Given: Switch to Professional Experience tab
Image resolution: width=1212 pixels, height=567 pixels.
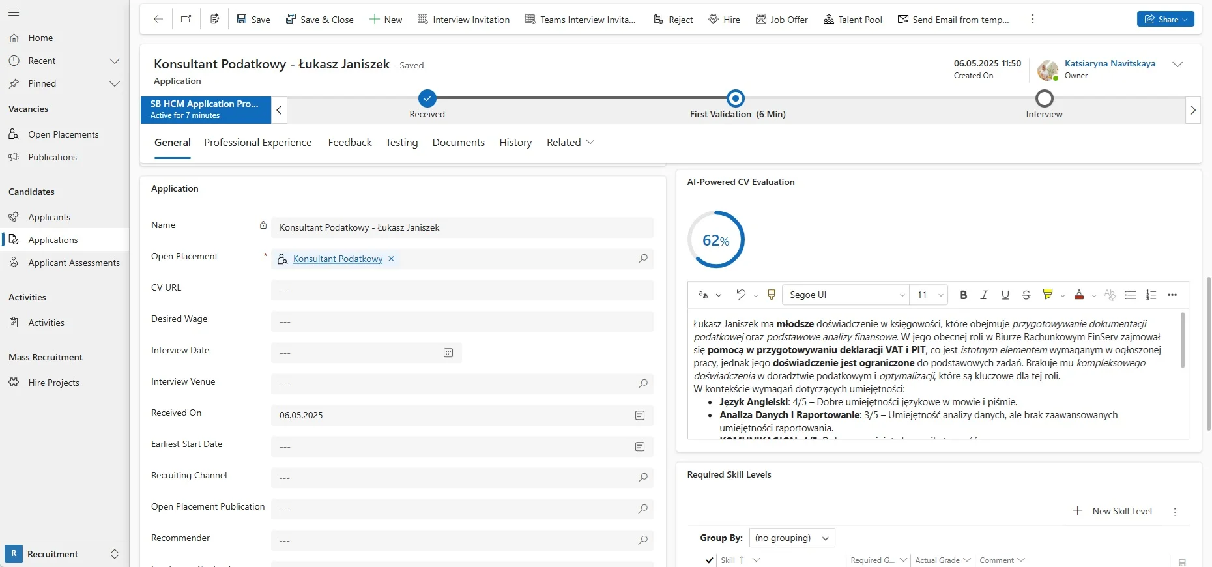Looking at the screenshot, I should (257, 143).
